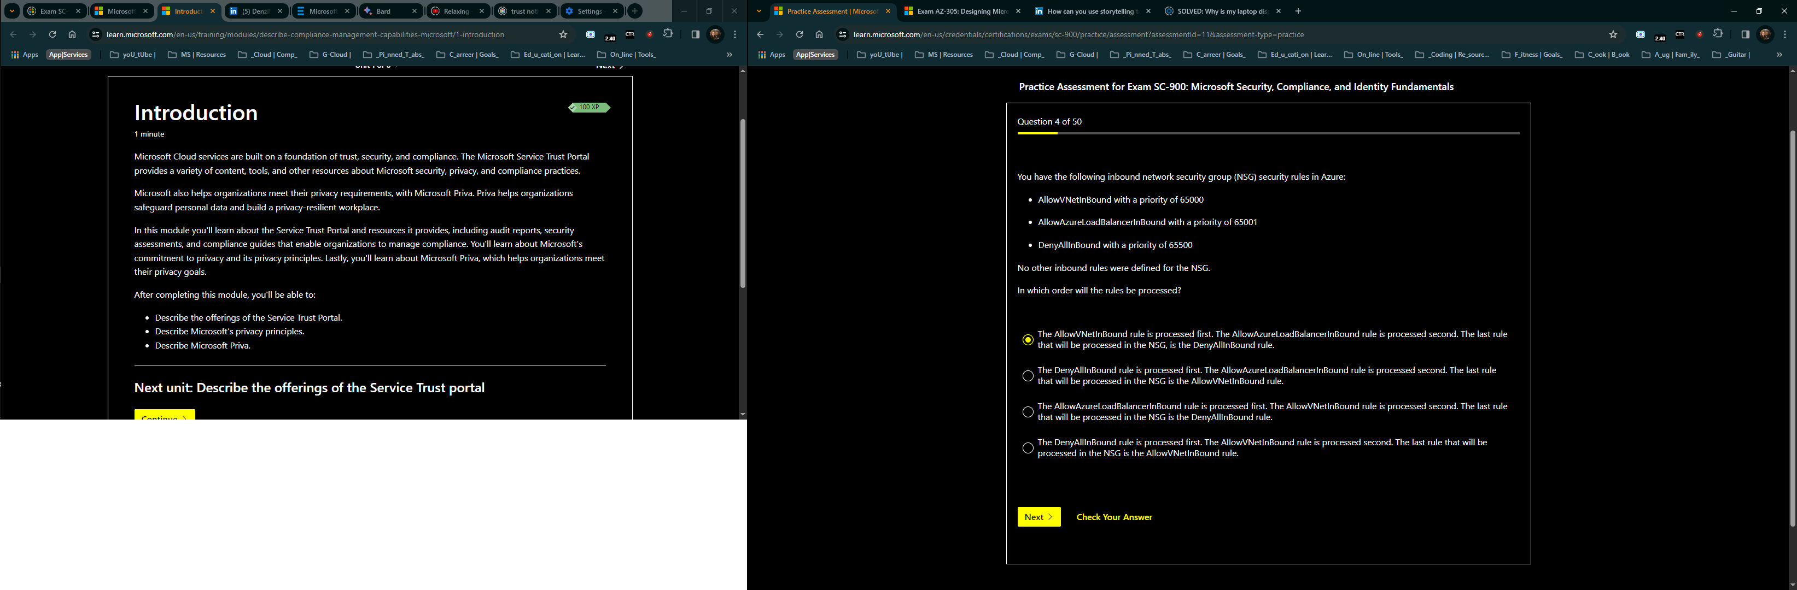Image resolution: width=1797 pixels, height=590 pixels.
Task: Go to home page in left browser window
Action: [x=72, y=34]
